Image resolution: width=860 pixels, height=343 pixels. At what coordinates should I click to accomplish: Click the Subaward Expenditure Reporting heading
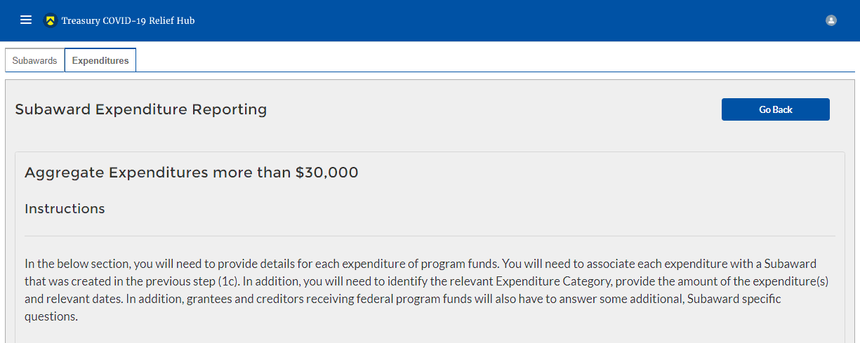pos(140,109)
